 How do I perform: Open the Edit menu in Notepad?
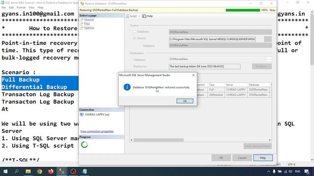(x=11, y=7)
